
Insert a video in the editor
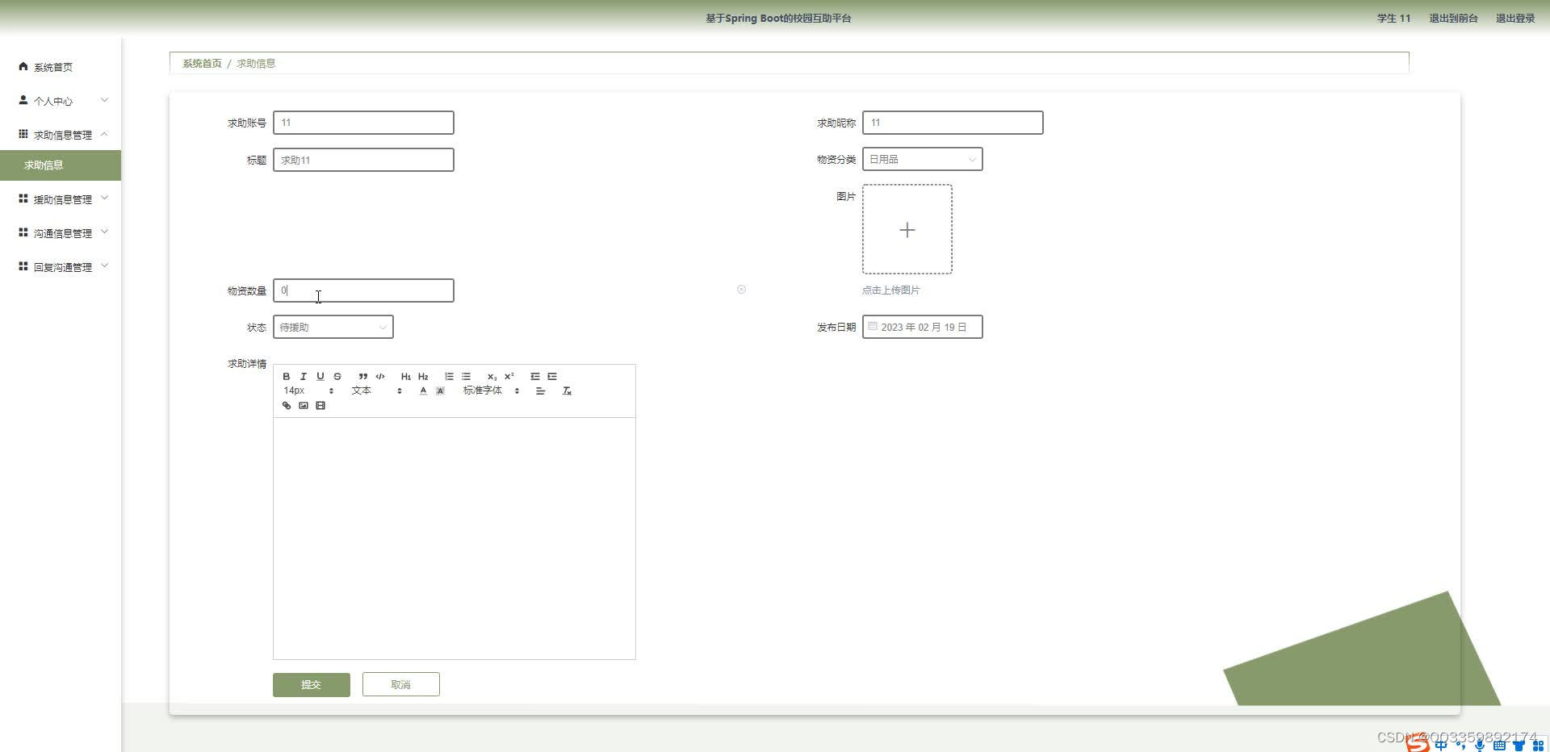[x=320, y=405]
